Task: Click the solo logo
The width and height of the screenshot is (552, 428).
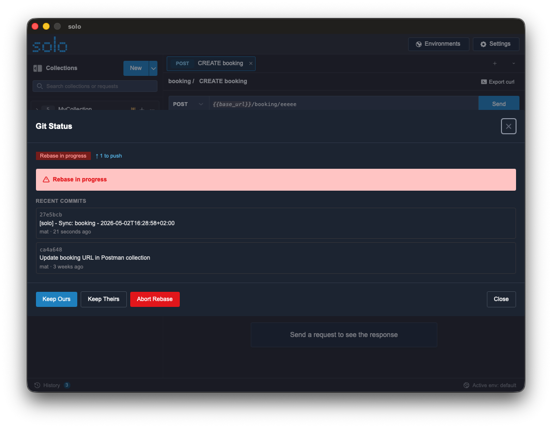Action: [x=50, y=45]
